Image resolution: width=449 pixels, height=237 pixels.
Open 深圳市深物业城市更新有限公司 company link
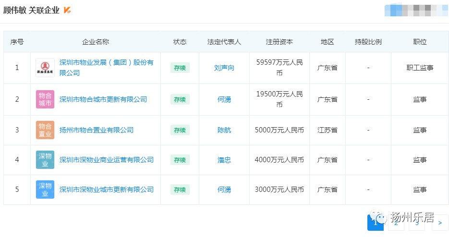coord(107,190)
